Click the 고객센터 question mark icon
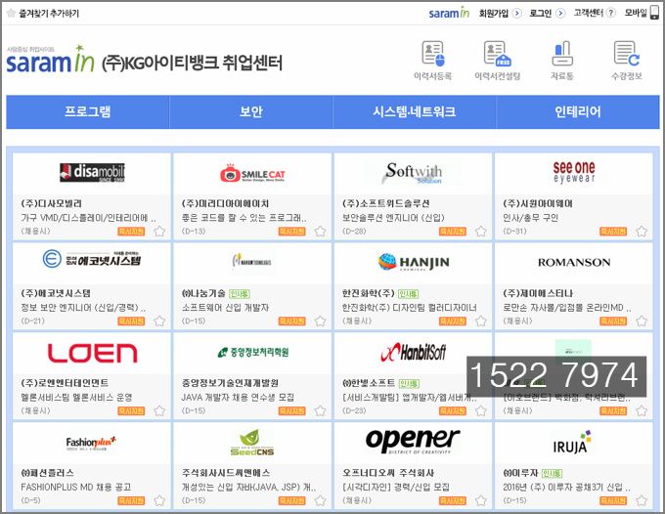 coord(610,13)
